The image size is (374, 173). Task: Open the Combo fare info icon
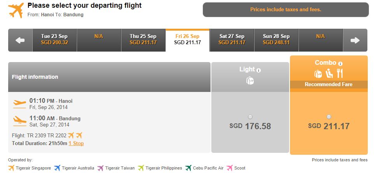(x=340, y=64)
